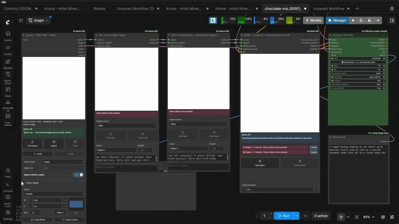Switch to the Rembg tab
The image size is (399, 224).
(99, 9)
